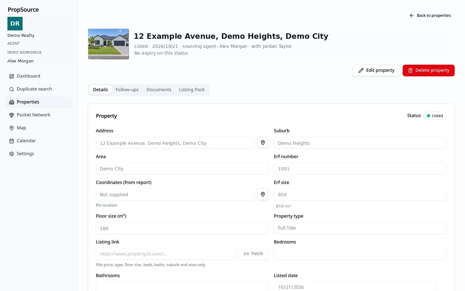Click the Erf size field
Viewport: 465px width, 291px height.
[x=360, y=194]
